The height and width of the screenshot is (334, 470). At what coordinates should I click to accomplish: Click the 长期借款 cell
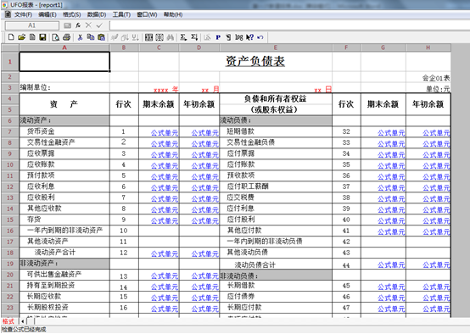pyautogui.click(x=276, y=286)
